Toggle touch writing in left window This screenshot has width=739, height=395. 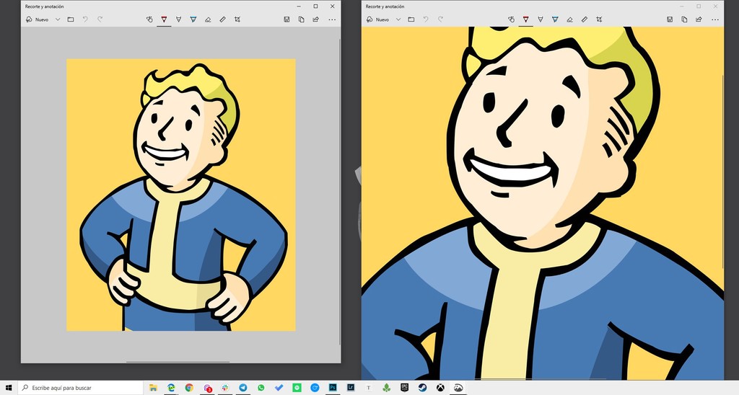coord(149,19)
